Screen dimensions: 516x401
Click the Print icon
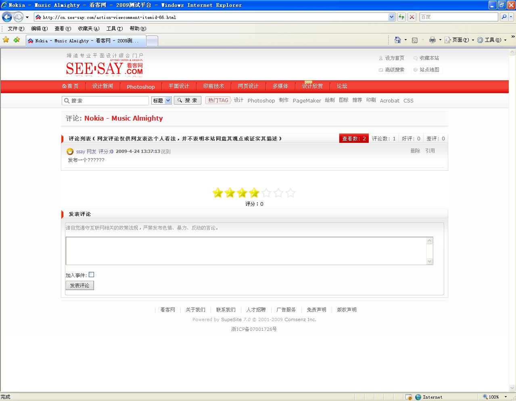432,40
